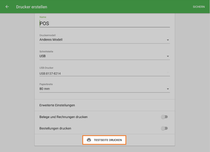This screenshot has width=210, height=152.
Task: Click 'Belege und Rechnungen drucken' label
Action: (64, 117)
